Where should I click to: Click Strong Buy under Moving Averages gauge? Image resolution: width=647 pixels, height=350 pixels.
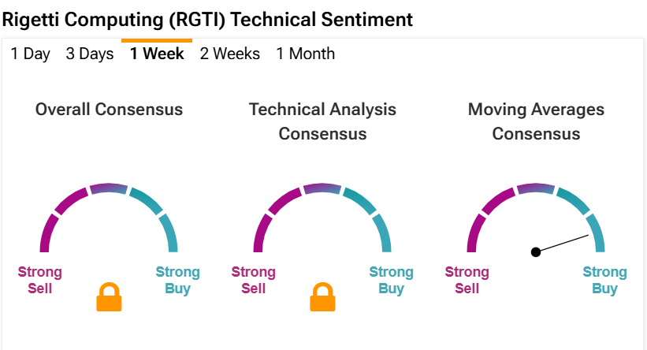click(604, 280)
